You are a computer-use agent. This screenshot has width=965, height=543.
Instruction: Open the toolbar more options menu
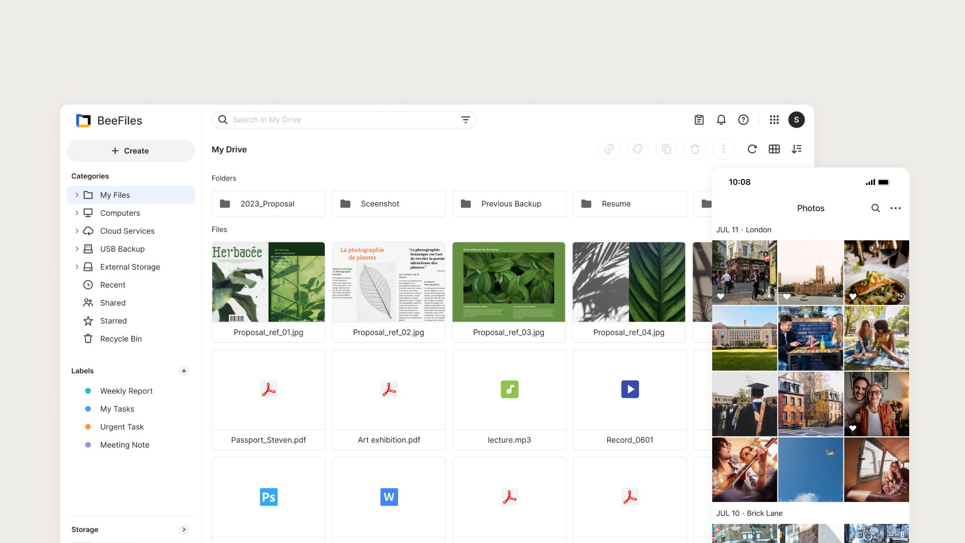tap(724, 149)
